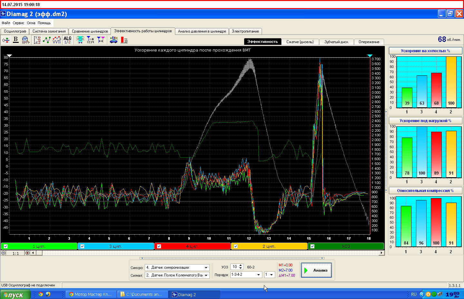Switch to Сравнение цилиндров tab
The height and width of the screenshot is (299, 464).
(x=90, y=31)
